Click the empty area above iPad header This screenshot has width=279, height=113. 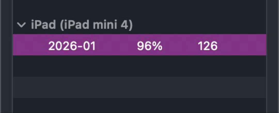pyautogui.click(x=139, y=9)
